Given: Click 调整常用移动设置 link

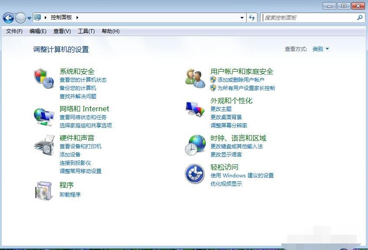Looking at the screenshot, I should (80, 171).
